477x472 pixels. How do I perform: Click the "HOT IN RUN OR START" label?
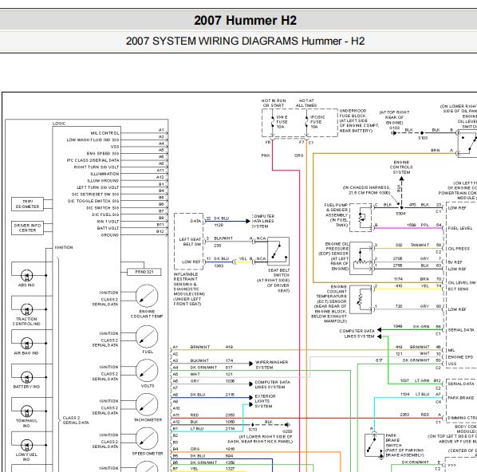pyautogui.click(x=274, y=103)
